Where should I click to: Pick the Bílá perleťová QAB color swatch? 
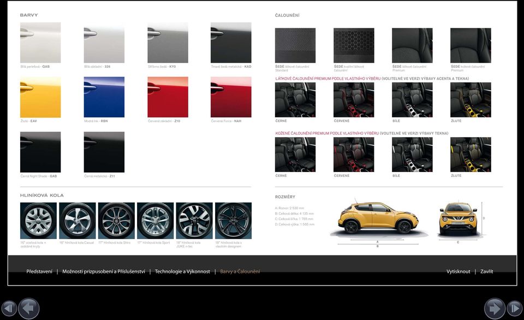(x=40, y=43)
